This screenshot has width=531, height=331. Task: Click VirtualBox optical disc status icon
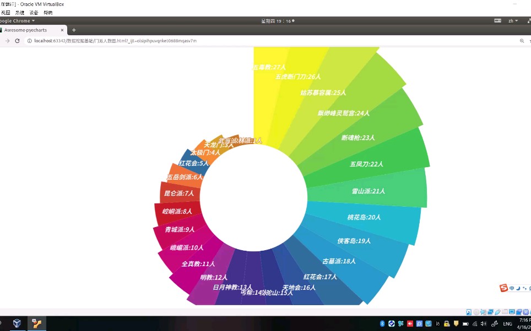tap(476, 312)
